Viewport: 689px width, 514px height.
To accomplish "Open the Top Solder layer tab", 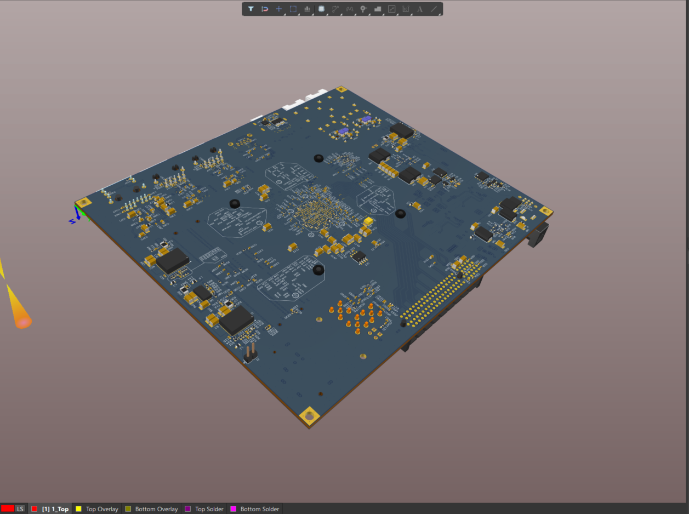I will (204, 509).
